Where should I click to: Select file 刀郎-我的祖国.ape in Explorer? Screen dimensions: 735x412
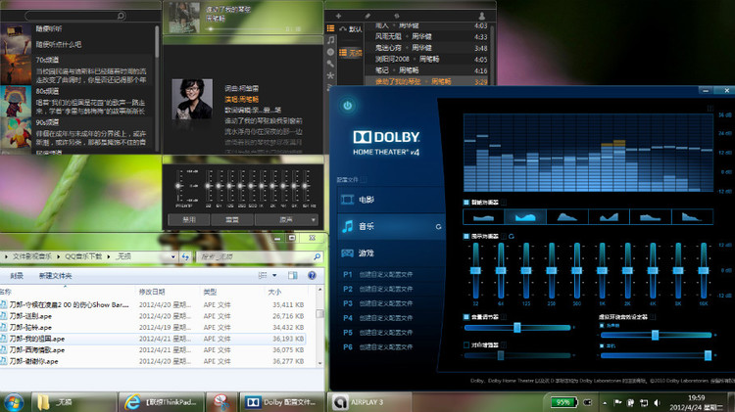coord(153,339)
